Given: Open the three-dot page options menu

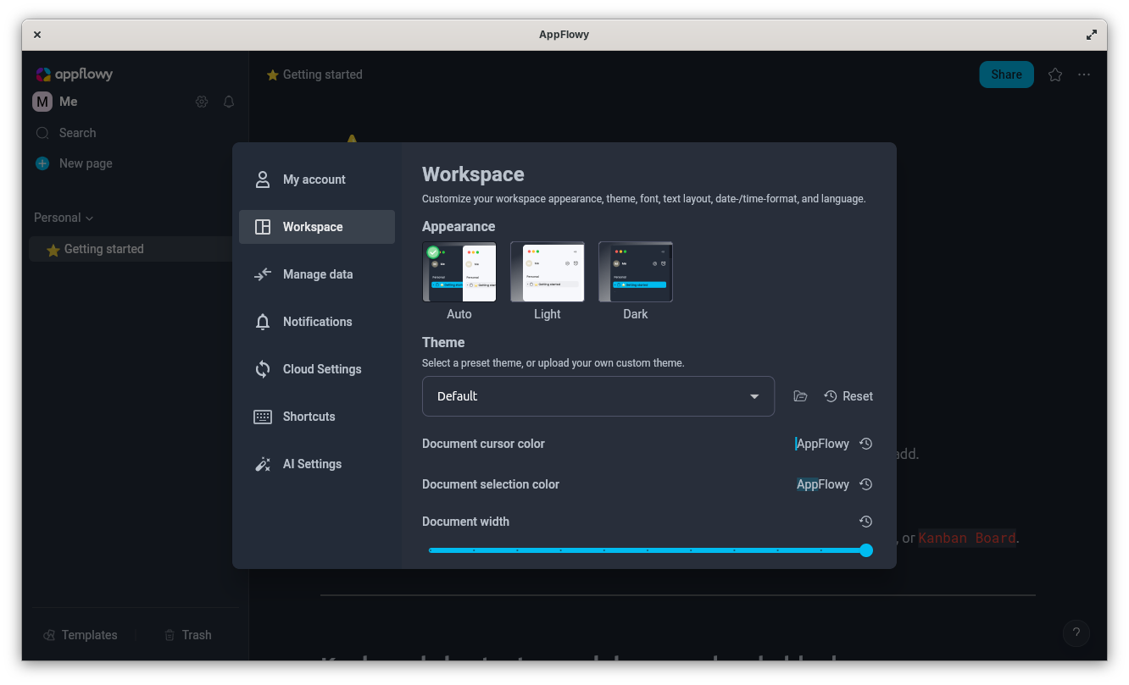Looking at the screenshot, I should click(x=1084, y=75).
